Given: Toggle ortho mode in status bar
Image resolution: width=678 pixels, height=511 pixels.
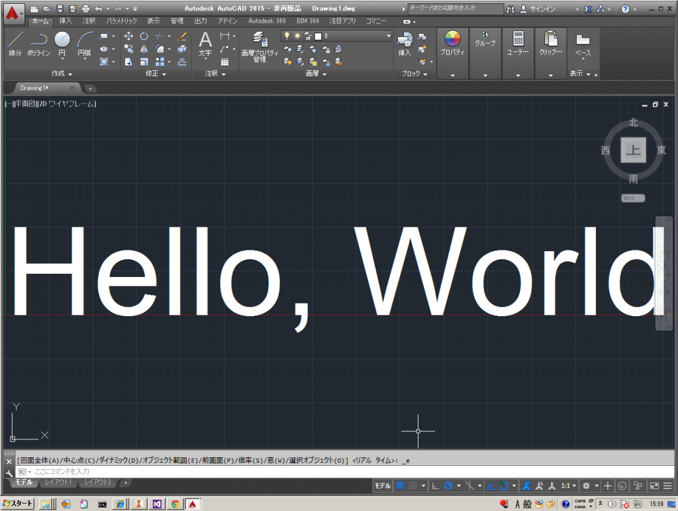Looking at the screenshot, I should [435, 486].
